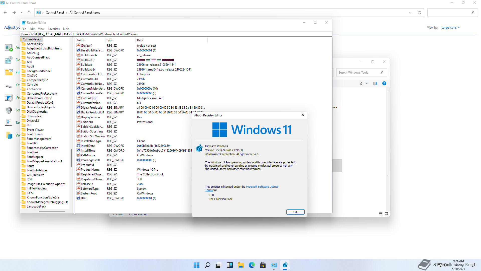Select the RegisteredOwner value row
Screen dimensions: 481x271
pos(134,179)
